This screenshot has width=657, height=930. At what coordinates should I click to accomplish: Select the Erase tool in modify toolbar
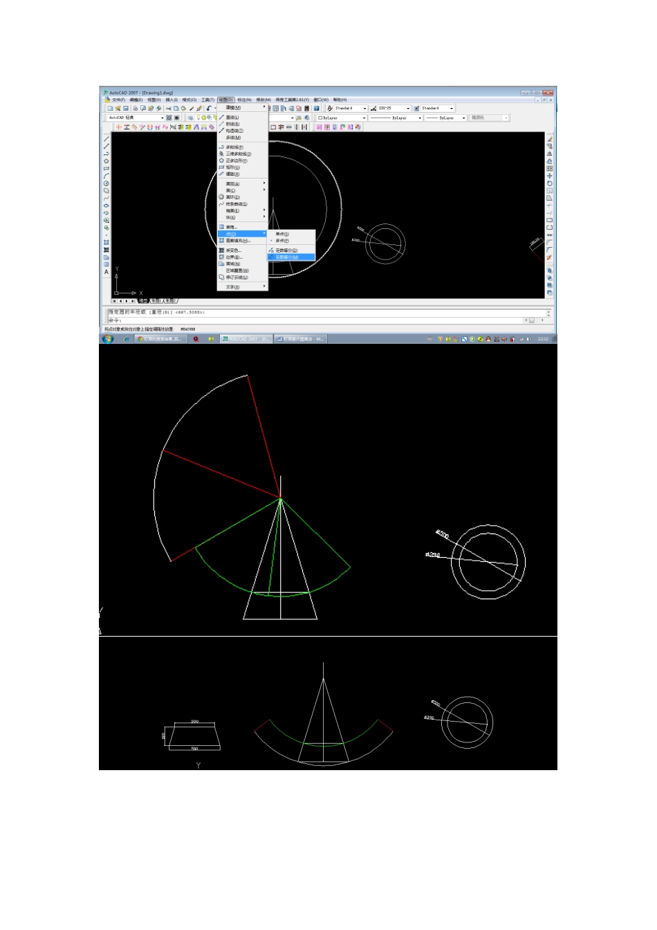[550, 139]
